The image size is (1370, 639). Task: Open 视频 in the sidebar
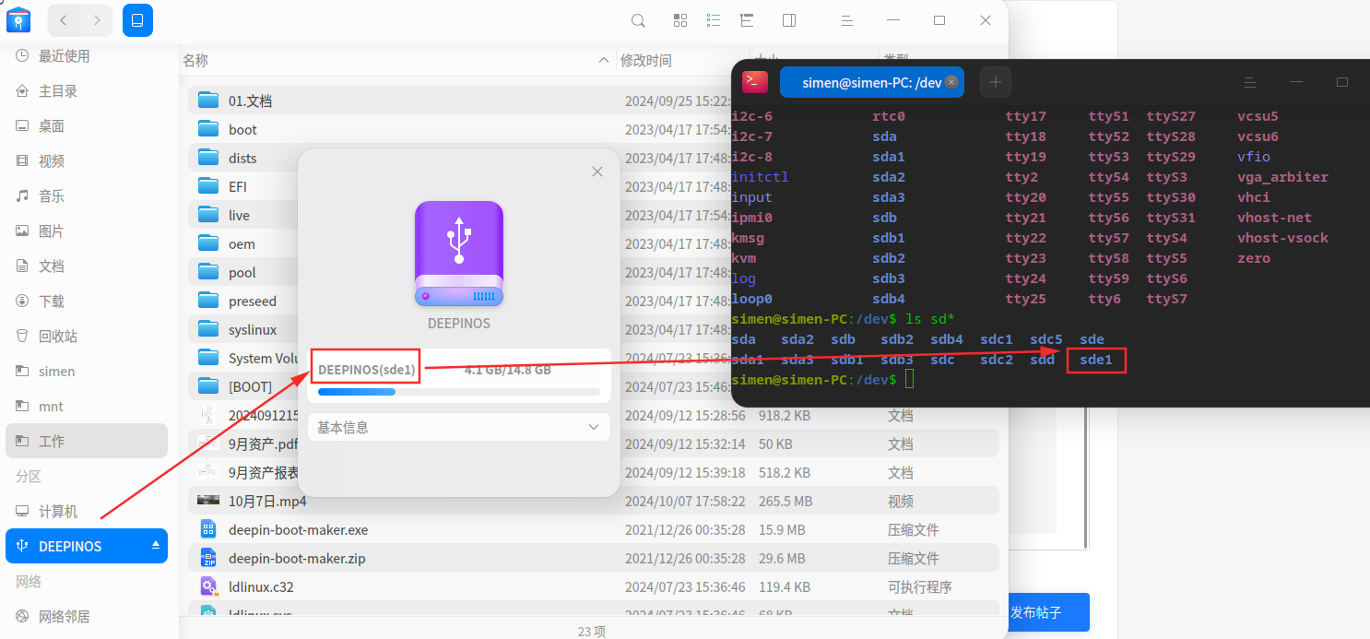pyautogui.click(x=87, y=161)
